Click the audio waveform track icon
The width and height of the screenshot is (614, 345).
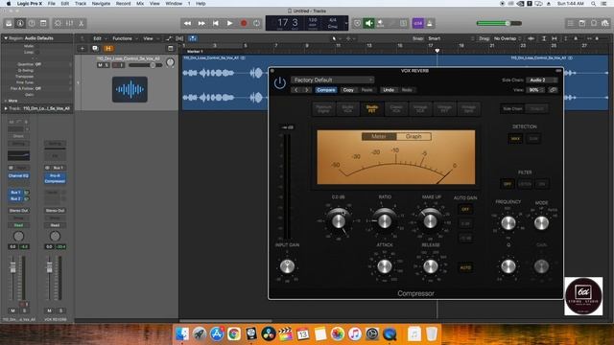point(130,89)
